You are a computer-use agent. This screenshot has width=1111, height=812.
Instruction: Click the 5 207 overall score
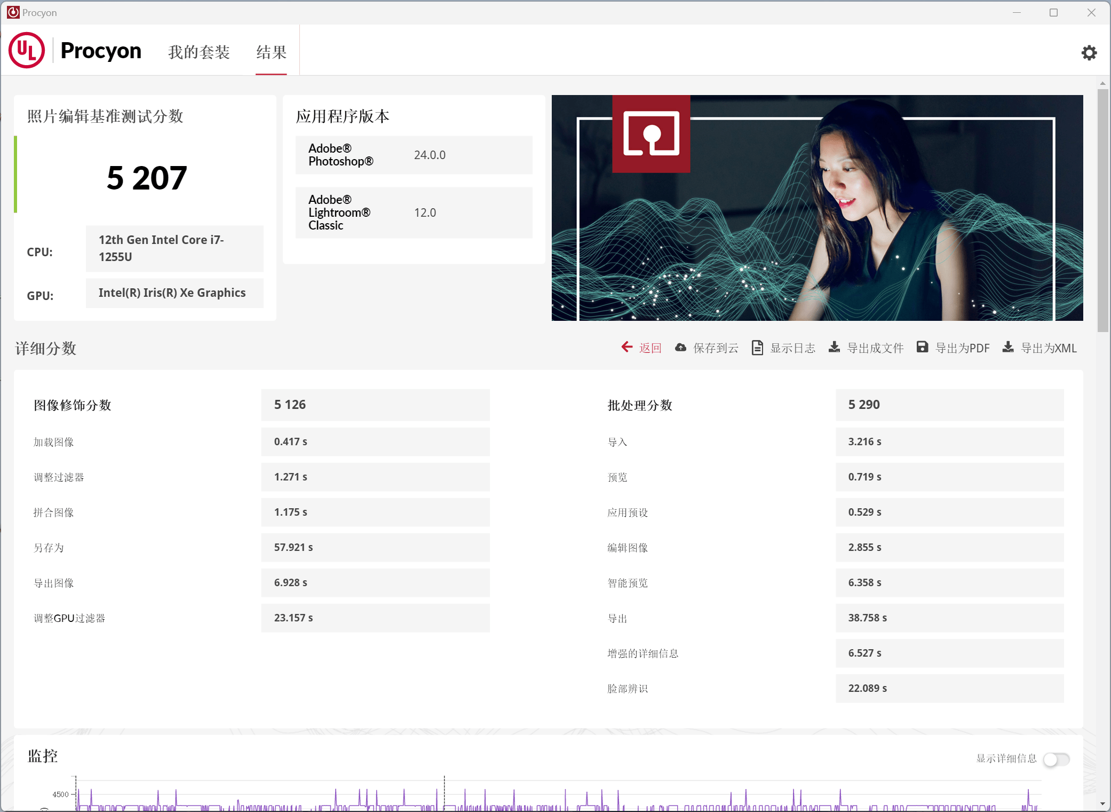[x=147, y=178]
